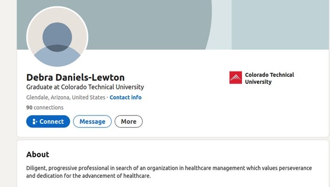This screenshot has width=330, height=187.
Task: Send a message via the Message button
Action: click(92, 121)
